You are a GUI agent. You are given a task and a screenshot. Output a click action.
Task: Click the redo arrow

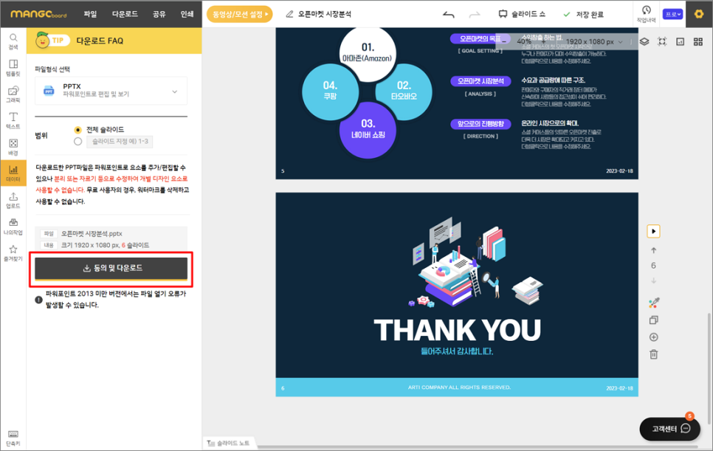[475, 15]
